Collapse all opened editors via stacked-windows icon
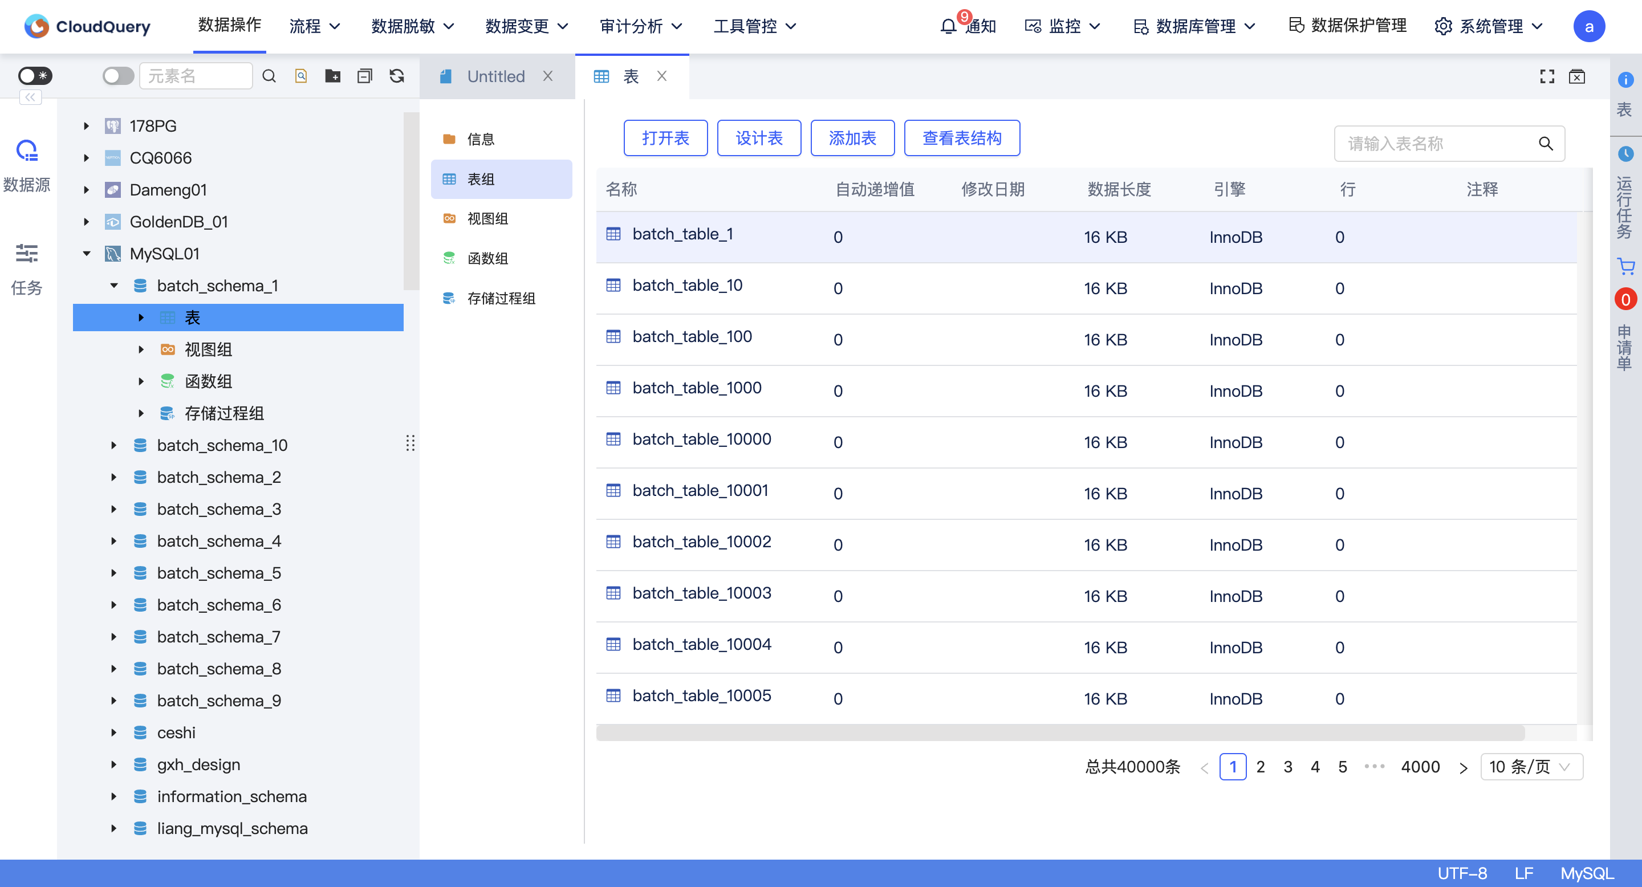The height and width of the screenshot is (887, 1642). pos(365,75)
